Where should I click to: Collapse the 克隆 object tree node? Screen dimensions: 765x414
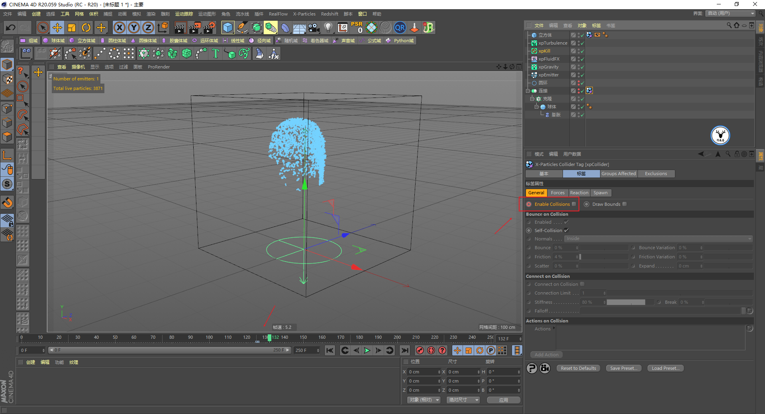pyautogui.click(x=532, y=99)
